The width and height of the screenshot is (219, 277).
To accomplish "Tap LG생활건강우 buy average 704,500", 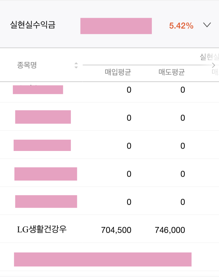I will 115,230.
